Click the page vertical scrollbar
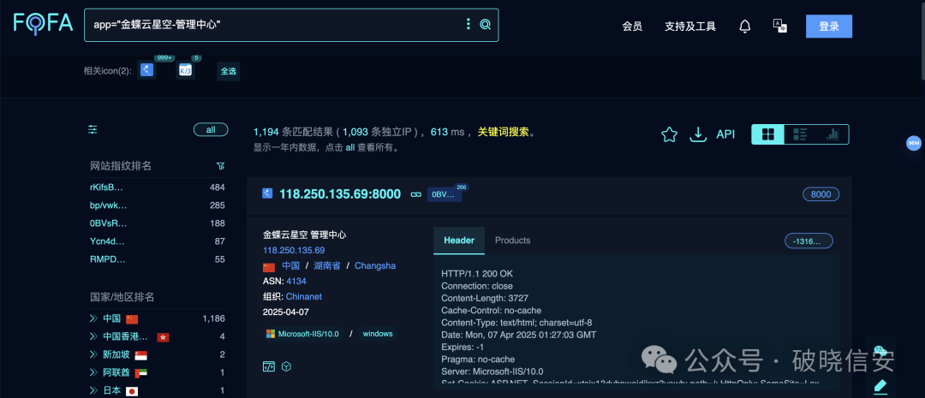This screenshot has width=925, height=398. [922, 39]
